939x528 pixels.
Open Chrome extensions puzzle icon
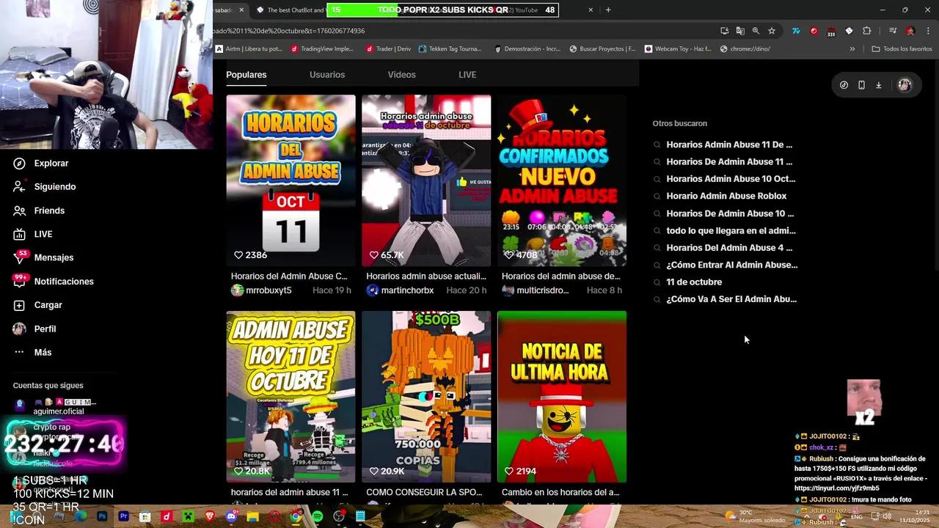click(x=867, y=31)
